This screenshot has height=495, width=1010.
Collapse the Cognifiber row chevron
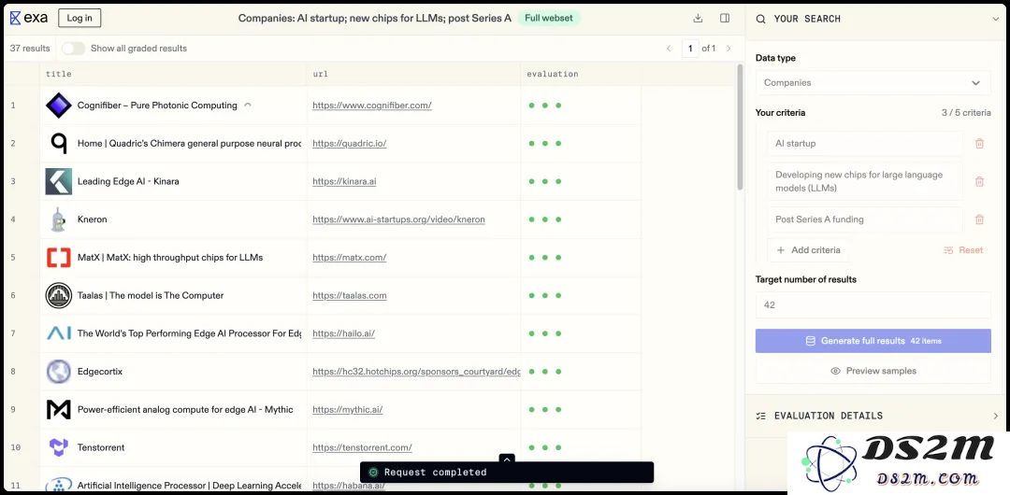coord(248,105)
